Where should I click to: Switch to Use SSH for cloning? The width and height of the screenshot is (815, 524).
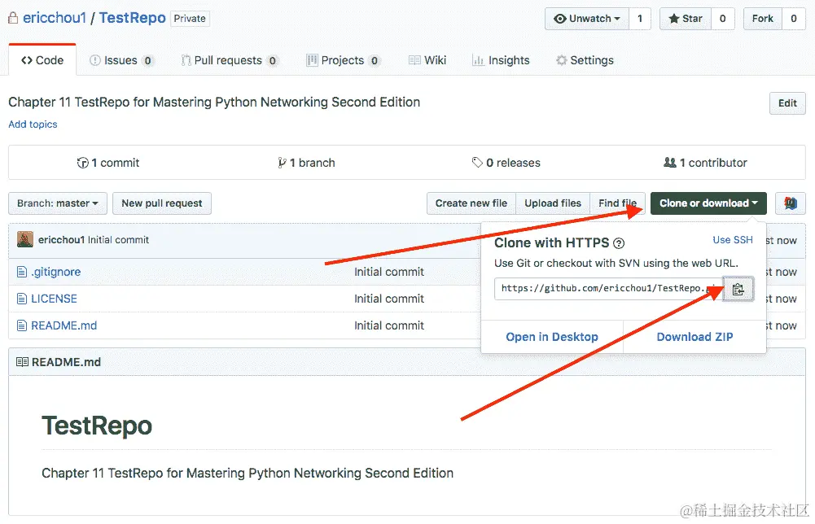point(732,240)
